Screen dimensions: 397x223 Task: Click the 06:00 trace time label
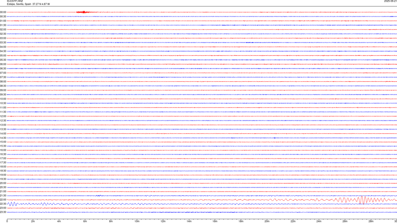(x=3, y=64)
